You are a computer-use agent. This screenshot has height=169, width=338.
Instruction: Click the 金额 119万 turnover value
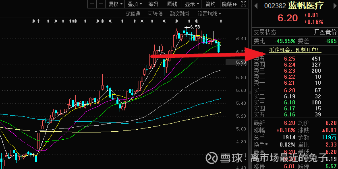(329, 137)
